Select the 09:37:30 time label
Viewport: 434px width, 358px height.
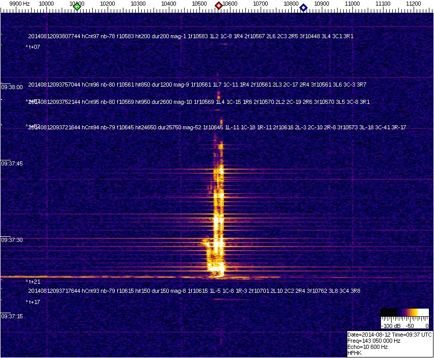tap(12, 240)
